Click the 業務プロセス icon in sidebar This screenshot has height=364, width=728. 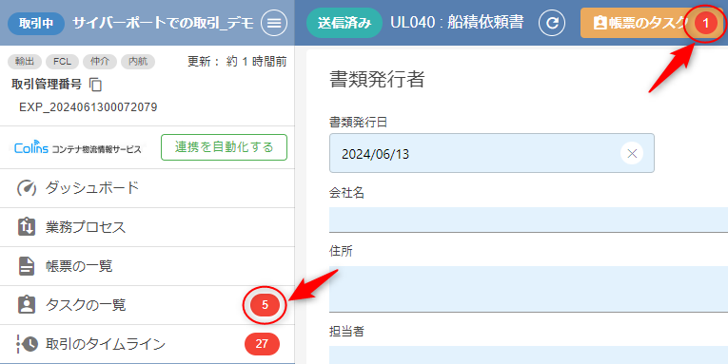[x=27, y=227]
